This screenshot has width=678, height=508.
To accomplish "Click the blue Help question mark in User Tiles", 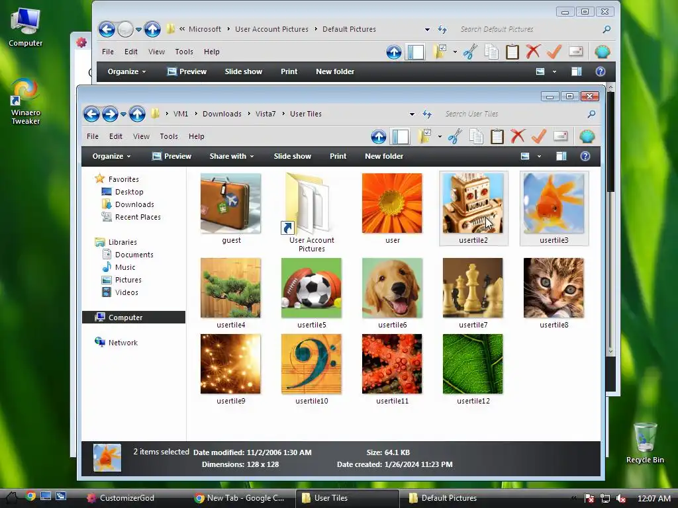I will coord(585,156).
